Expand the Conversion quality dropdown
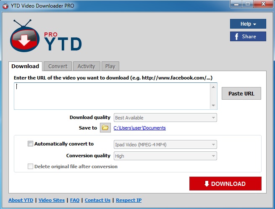Image resolution: width=275 pixels, height=209 pixels. [165, 156]
